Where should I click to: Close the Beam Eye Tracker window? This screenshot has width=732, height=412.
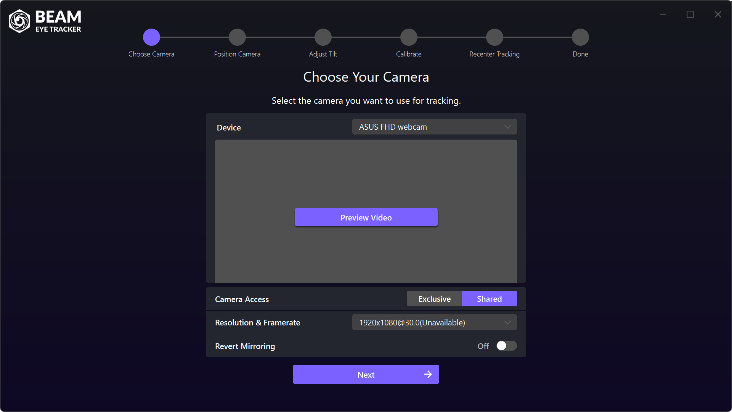718,14
